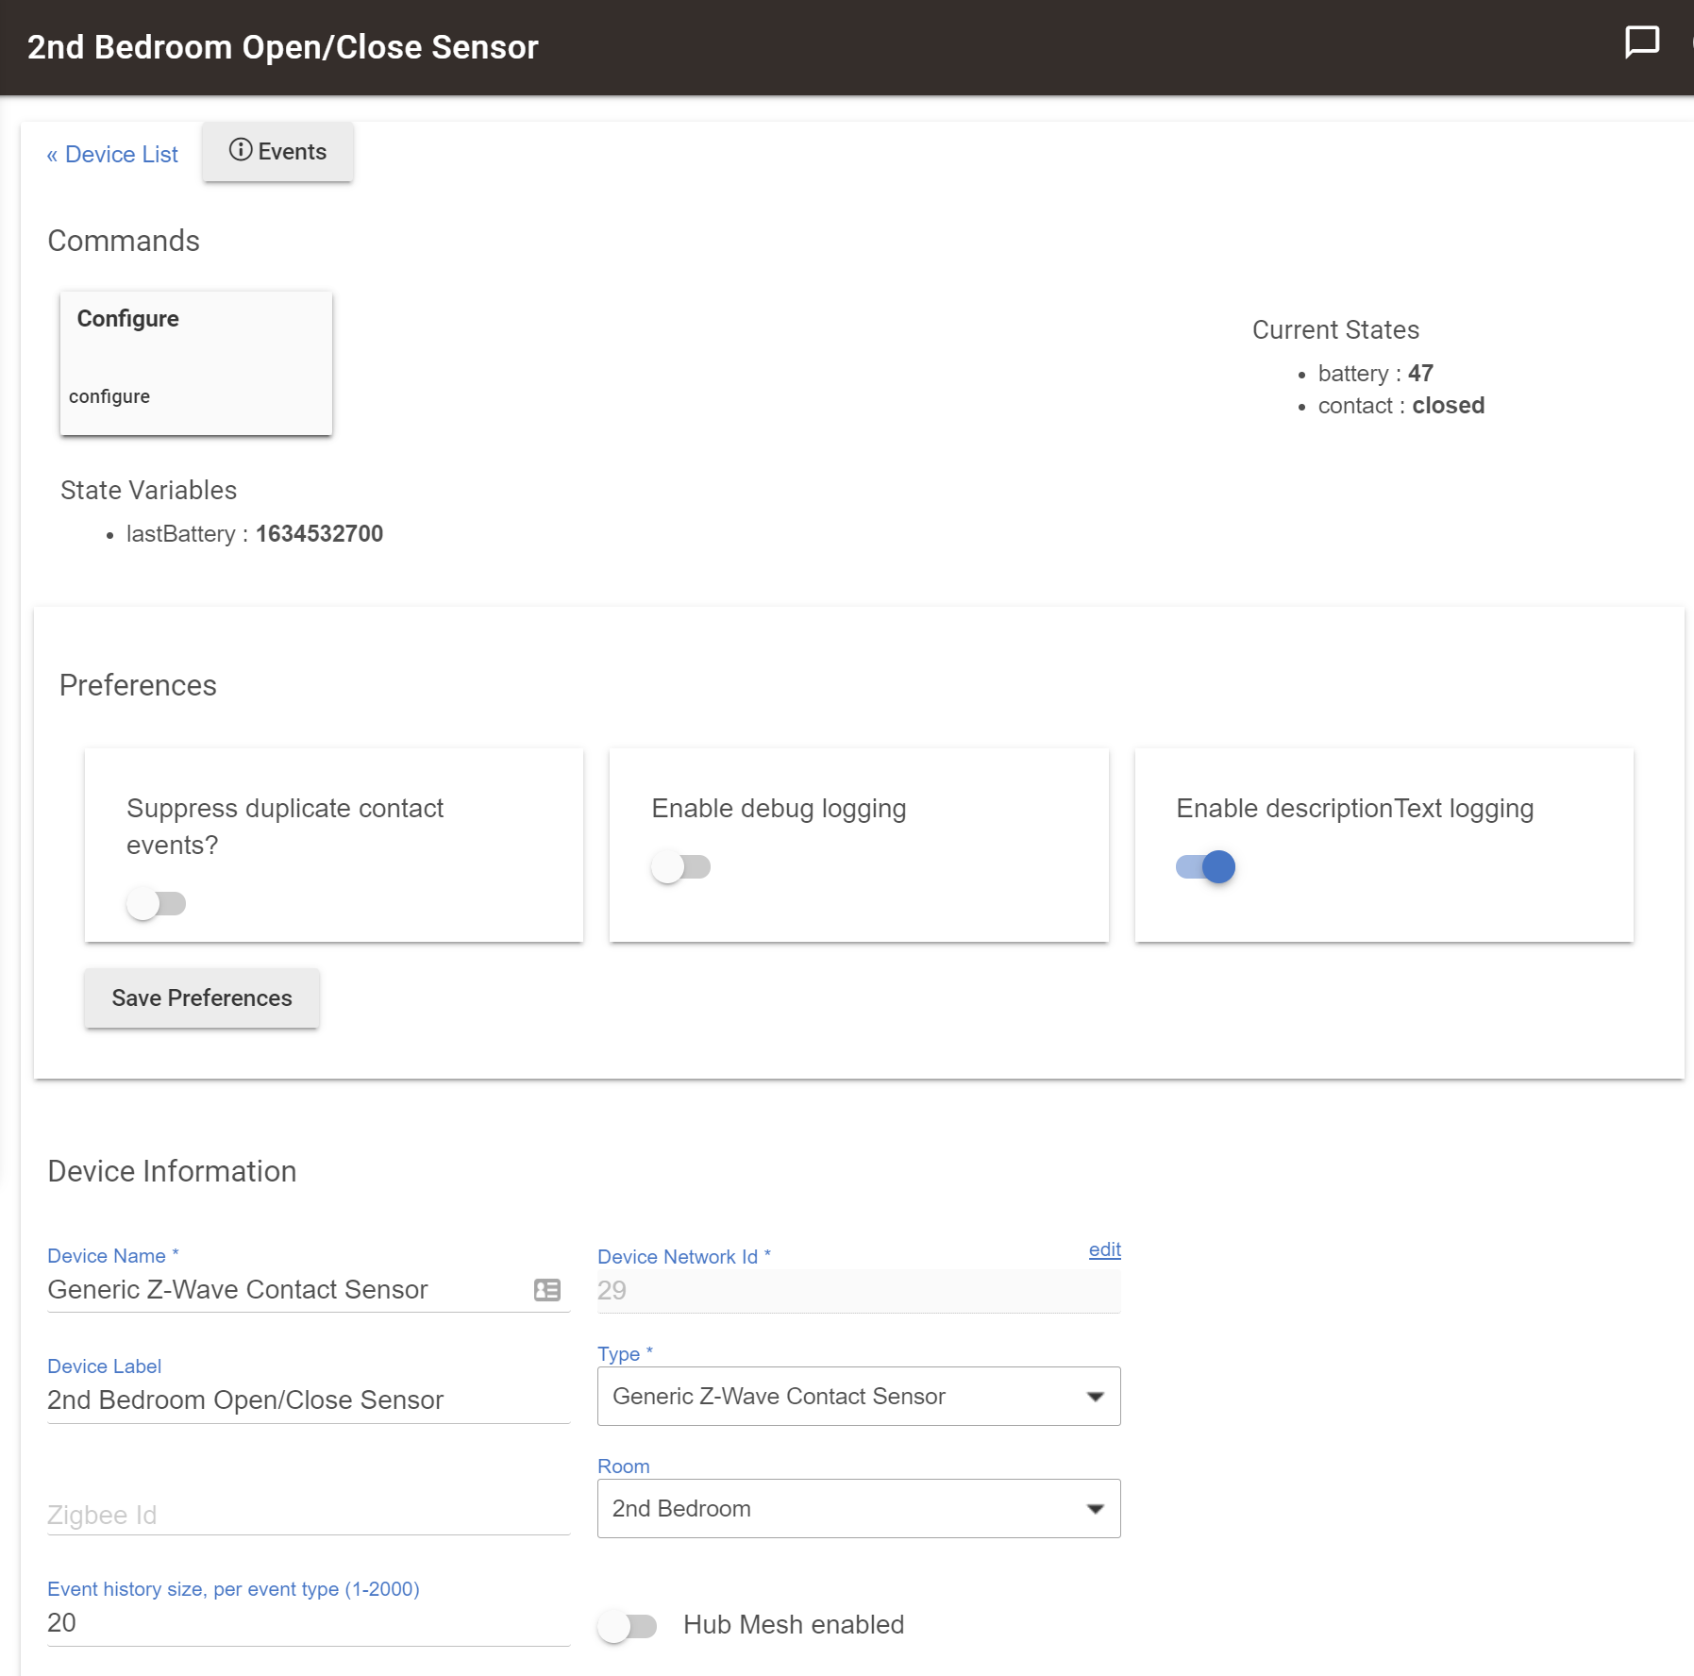This screenshot has width=1694, height=1676.
Task: Click the Preferences heading
Action: (x=138, y=685)
